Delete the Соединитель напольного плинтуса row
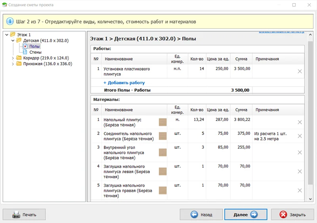Viewport: 317px width, 223px height. (300, 136)
